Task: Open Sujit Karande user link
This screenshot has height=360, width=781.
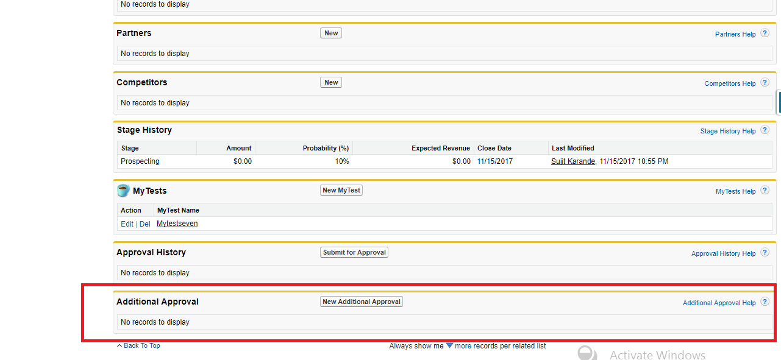Action: coord(572,161)
